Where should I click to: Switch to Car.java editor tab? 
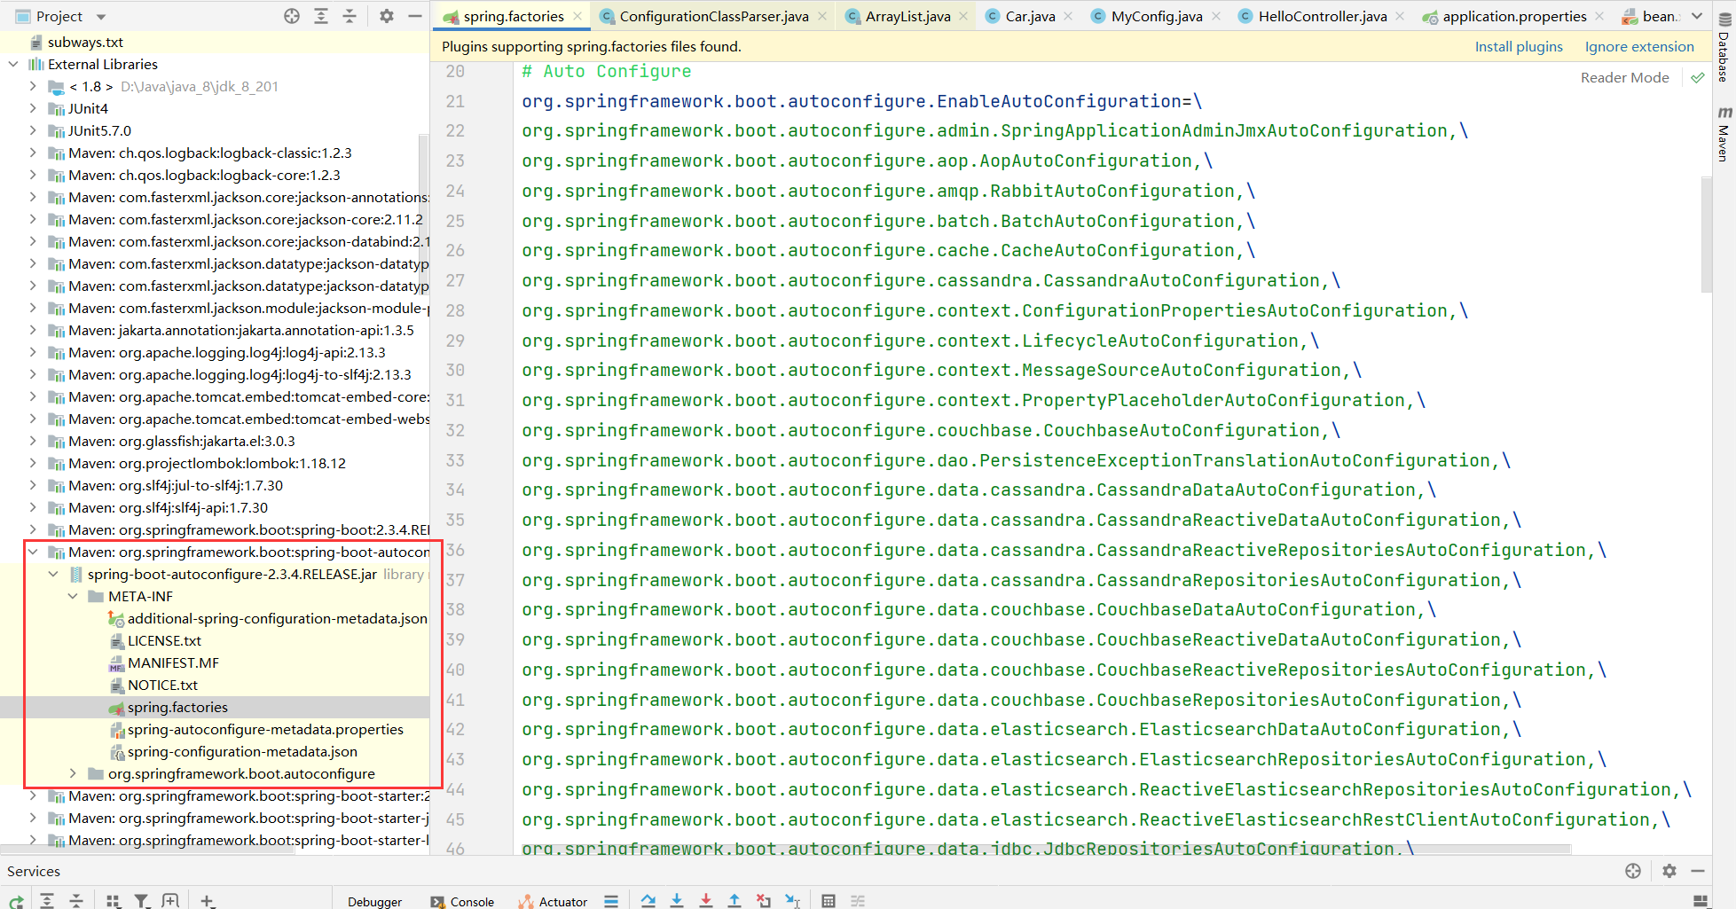[x=1029, y=16]
